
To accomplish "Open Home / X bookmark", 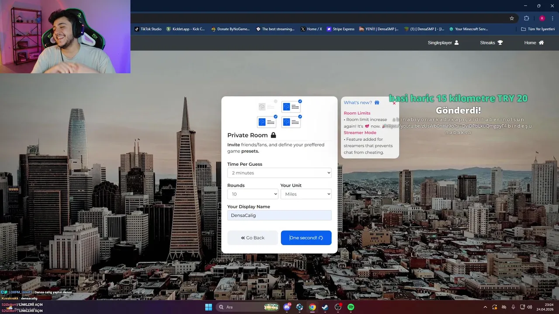I will point(311,29).
